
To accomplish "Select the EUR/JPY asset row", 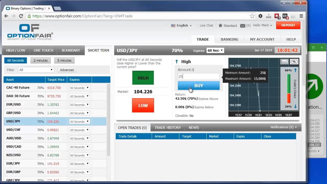I will pos(55,164).
